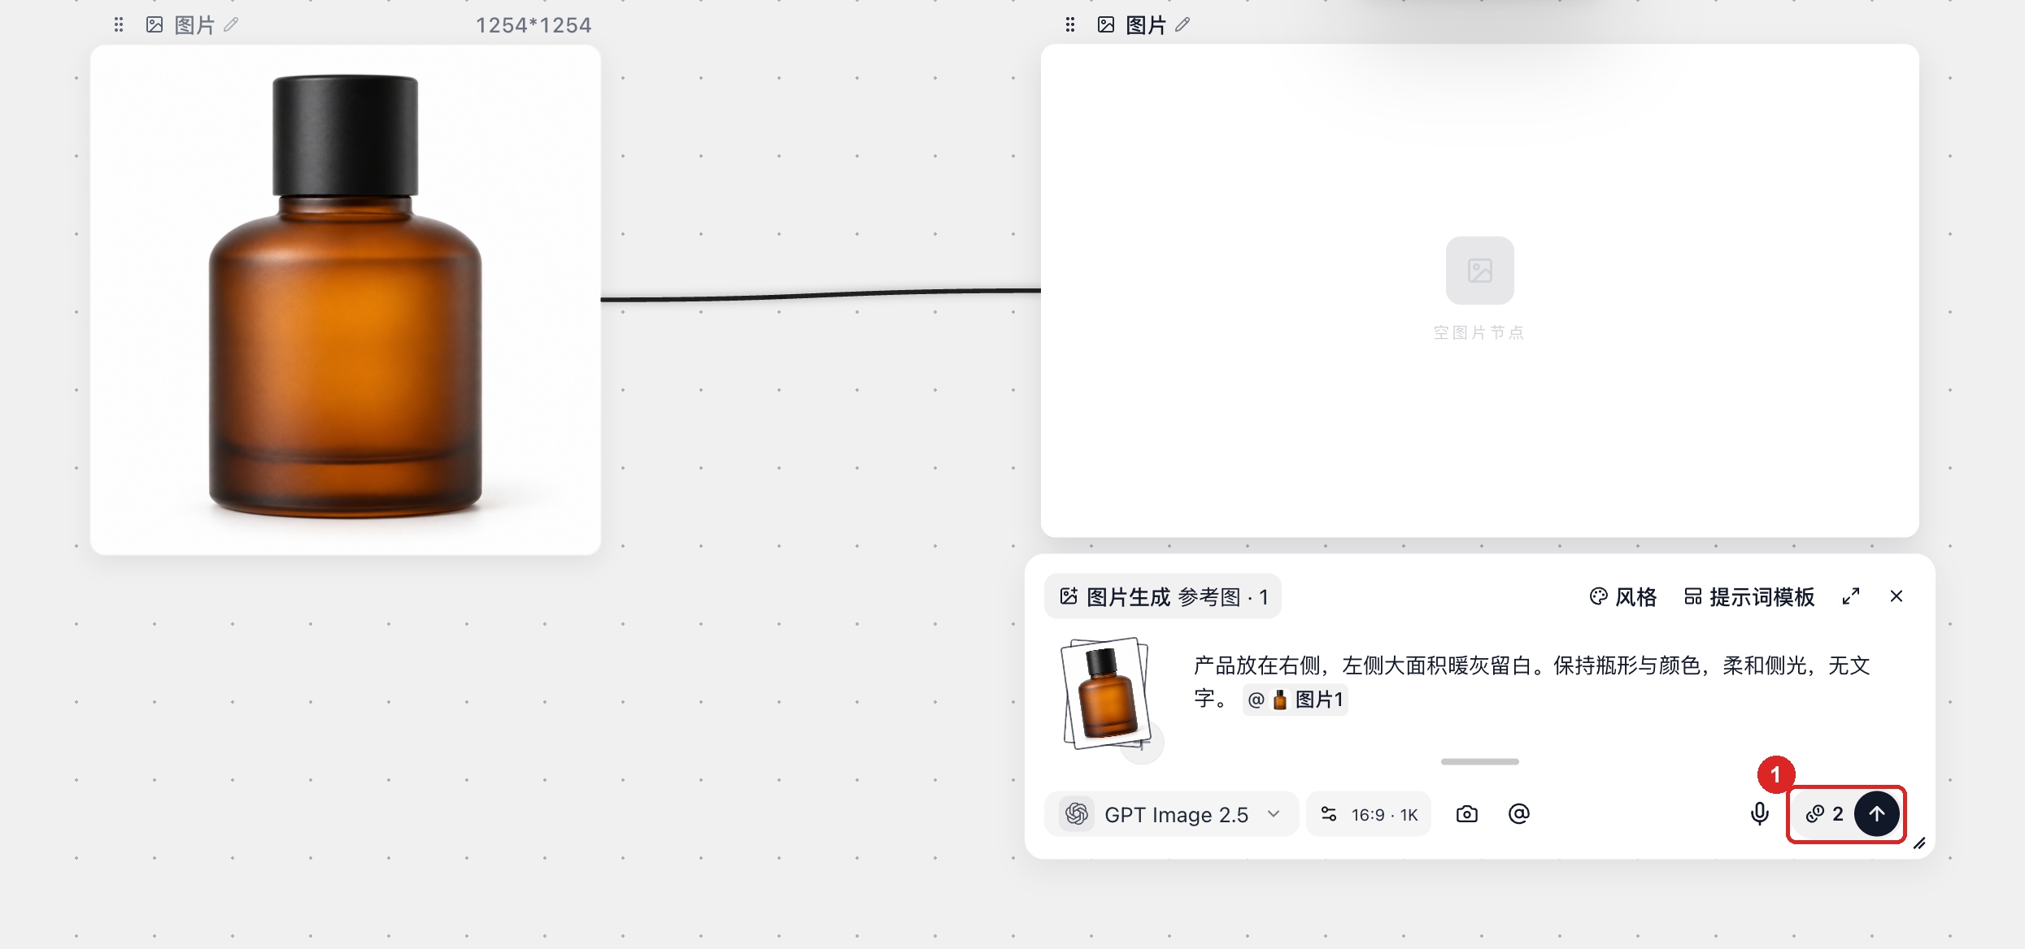Open 提示词模板 prompt templates

(x=1749, y=597)
